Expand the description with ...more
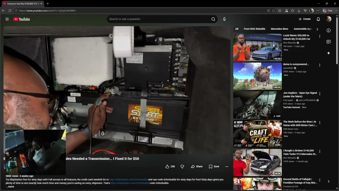 point(10,186)
